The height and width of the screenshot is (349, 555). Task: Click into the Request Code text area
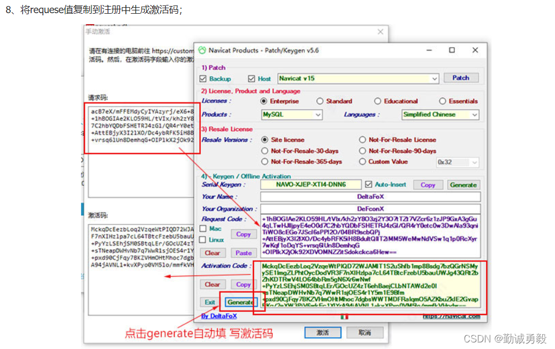[x=370, y=236]
